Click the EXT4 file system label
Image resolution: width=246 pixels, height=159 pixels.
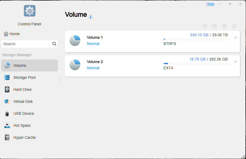[168, 68]
